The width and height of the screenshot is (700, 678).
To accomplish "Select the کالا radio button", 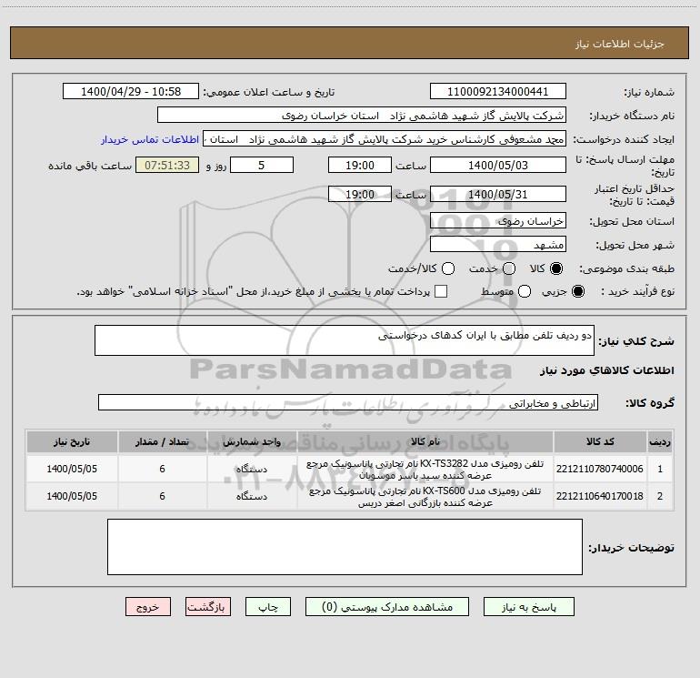I will click(x=556, y=268).
